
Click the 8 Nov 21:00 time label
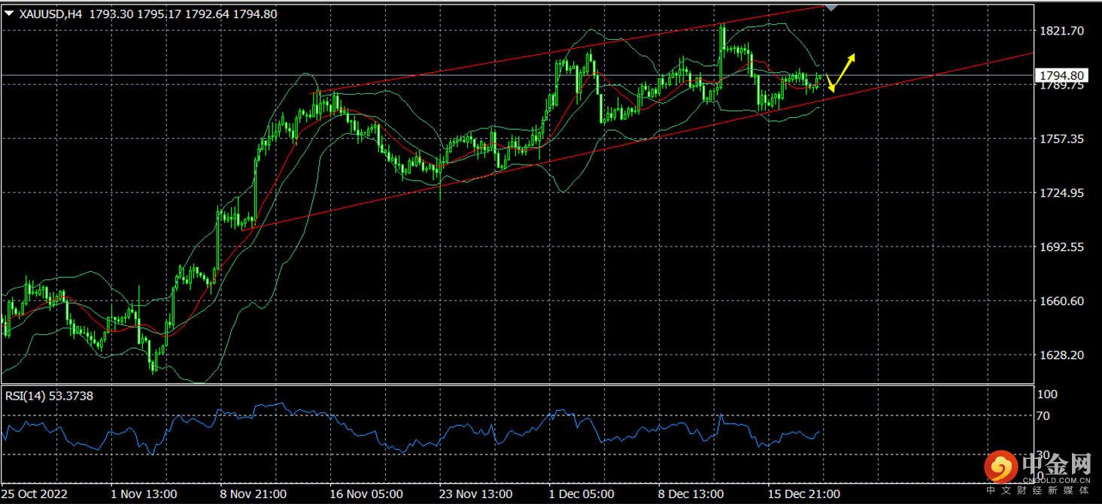coord(253,494)
